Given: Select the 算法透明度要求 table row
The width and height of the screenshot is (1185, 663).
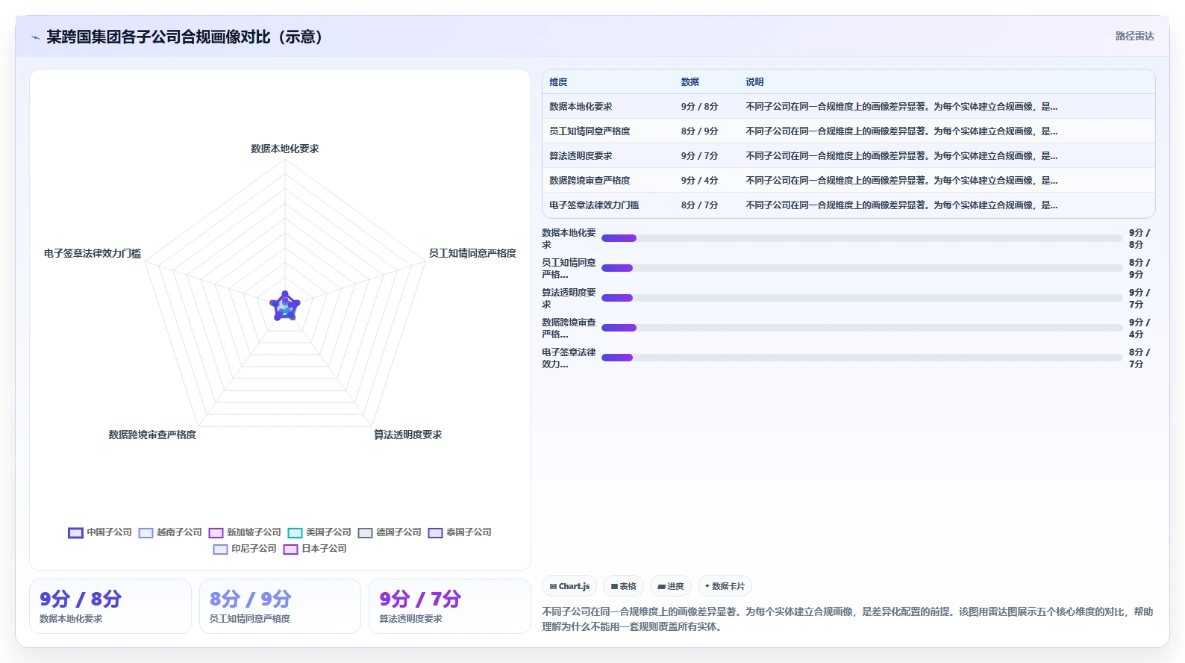Looking at the screenshot, I should pyautogui.click(x=848, y=156).
